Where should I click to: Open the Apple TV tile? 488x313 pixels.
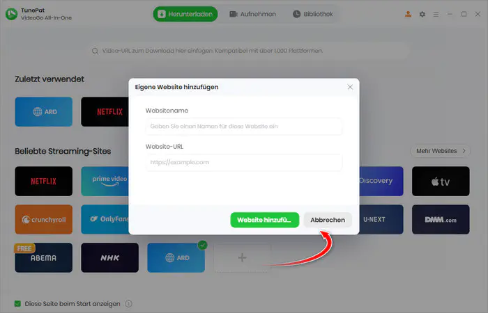(441, 181)
